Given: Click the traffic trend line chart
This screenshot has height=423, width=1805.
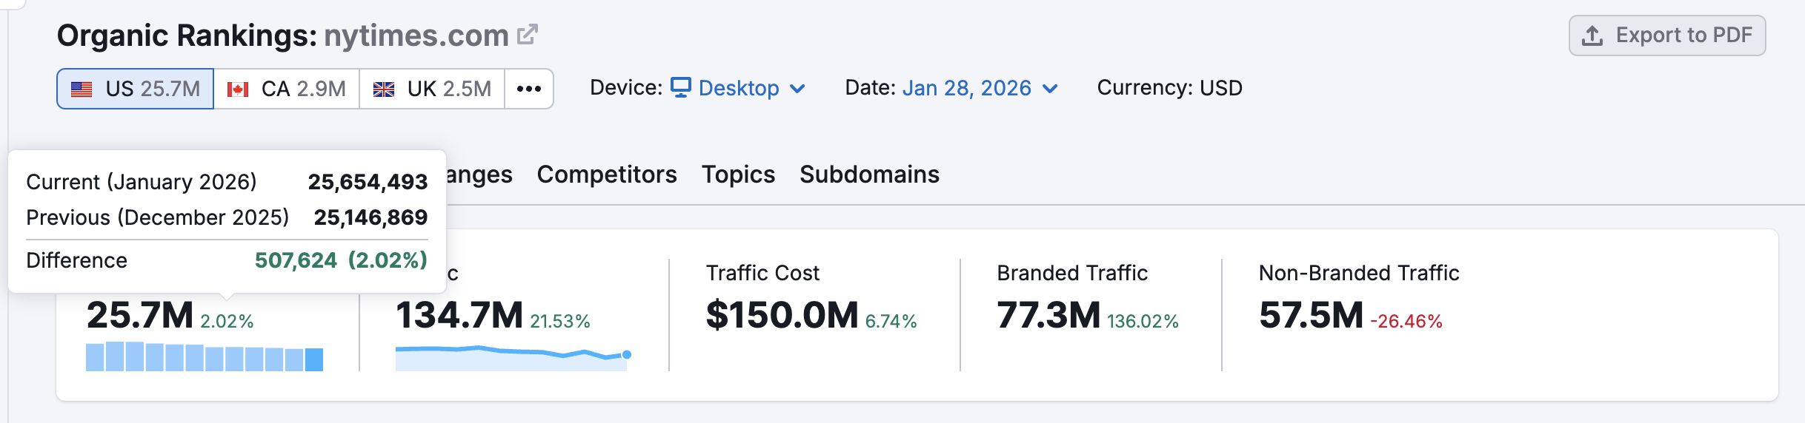Looking at the screenshot, I should (x=513, y=358).
